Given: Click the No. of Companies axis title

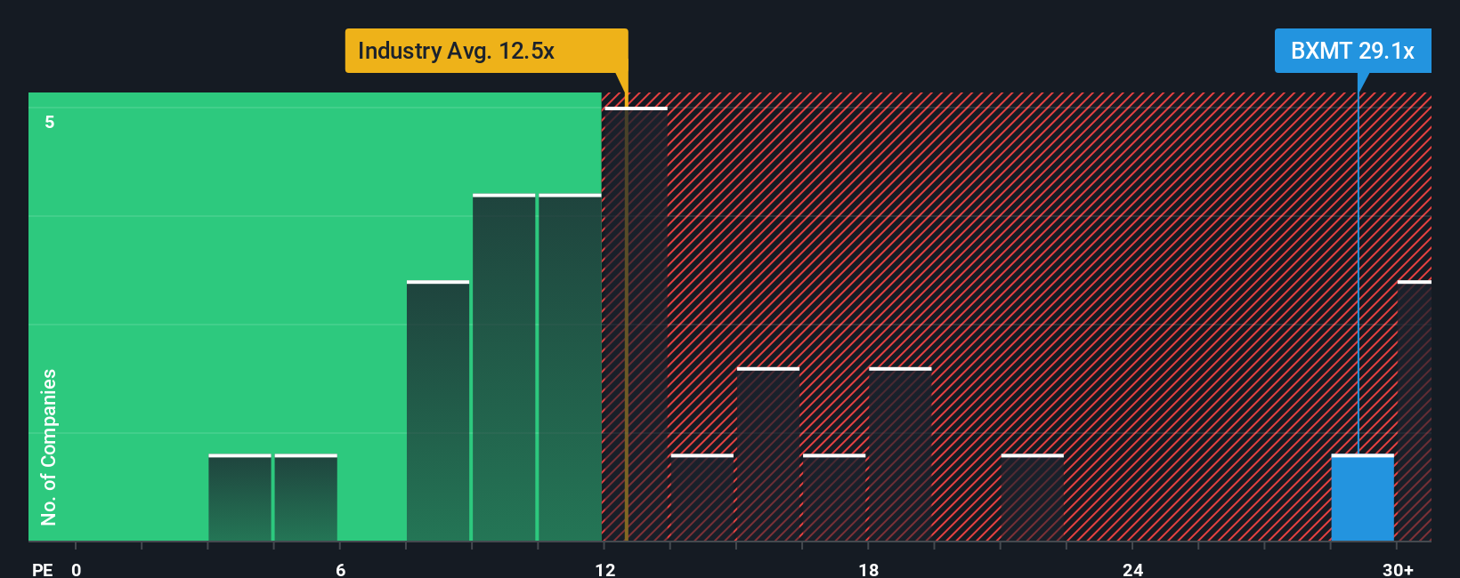Looking at the screenshot, I should (49, 446).
